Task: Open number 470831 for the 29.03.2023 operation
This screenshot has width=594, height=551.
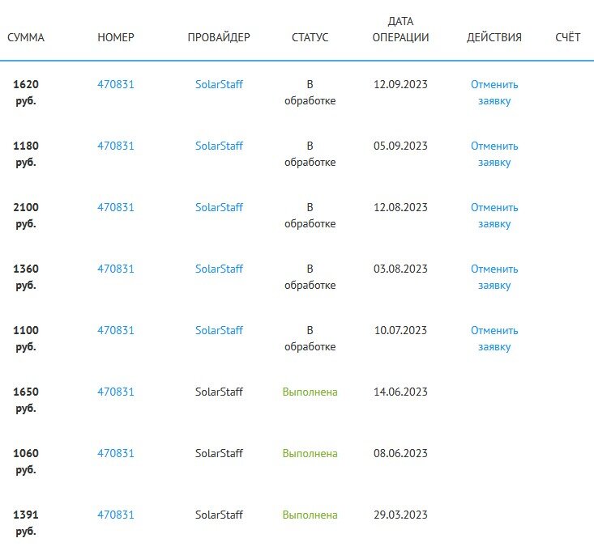Action: point(116,515)
